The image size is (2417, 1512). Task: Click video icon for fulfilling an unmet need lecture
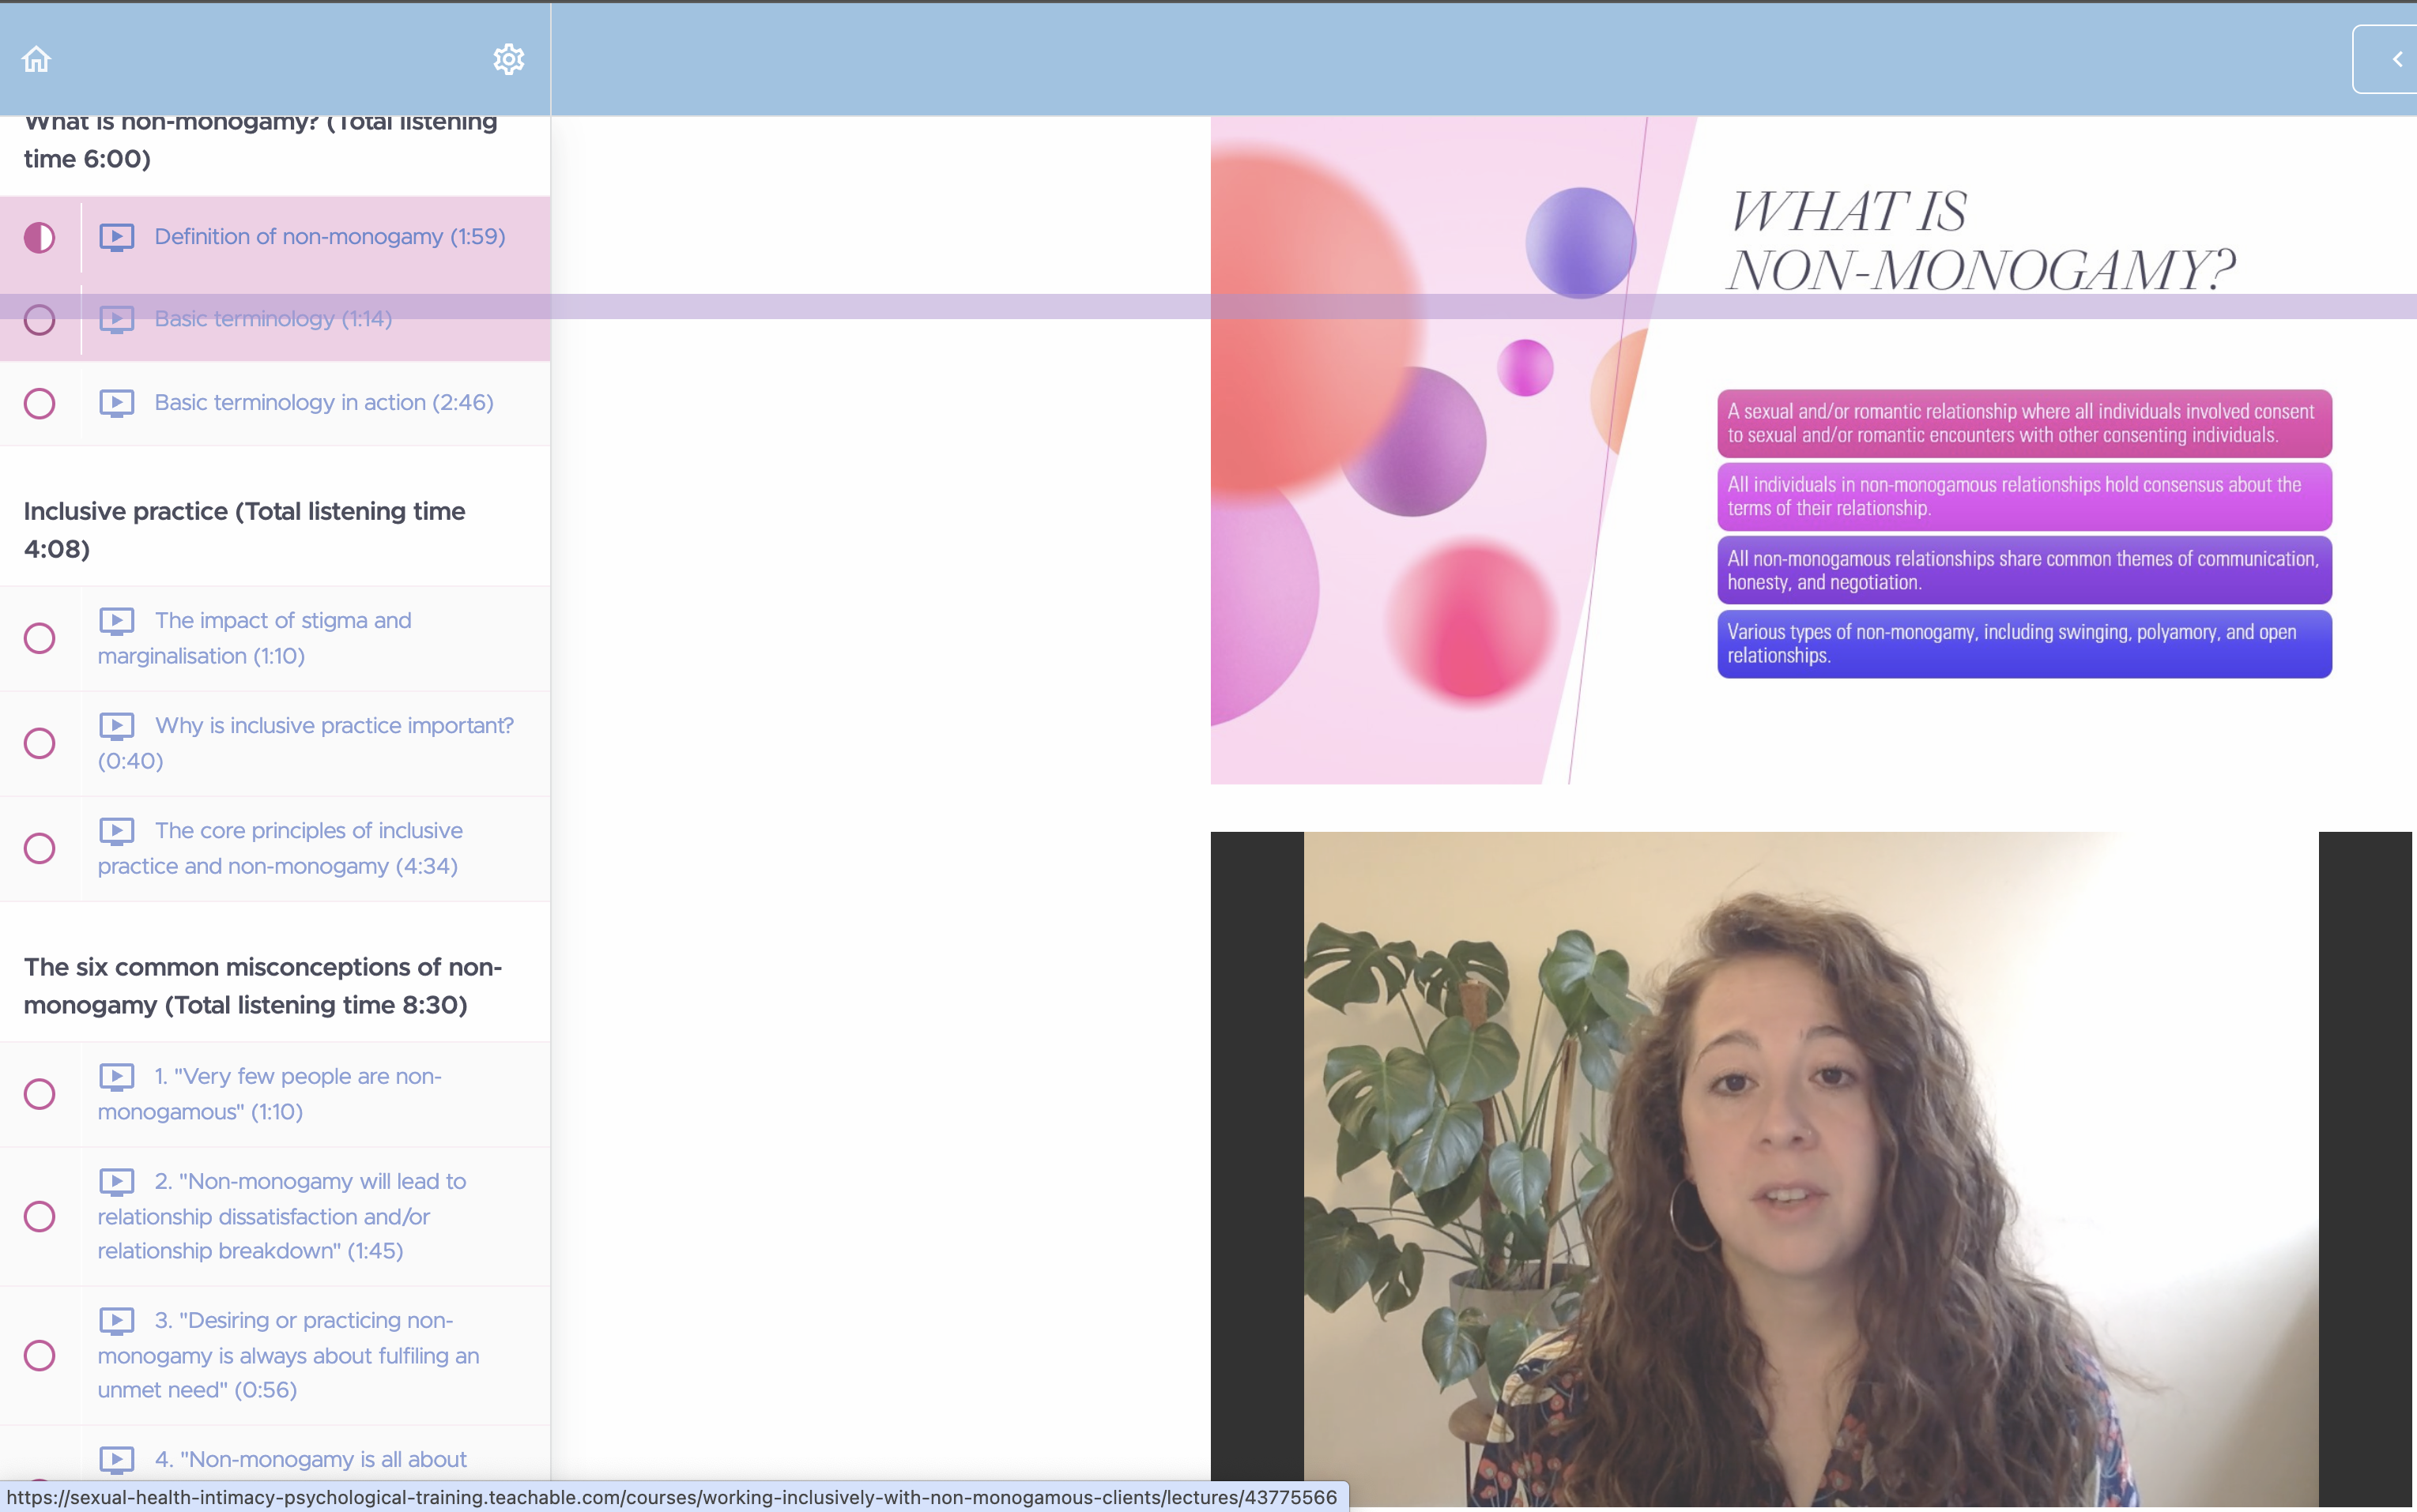click(116, 1321)
